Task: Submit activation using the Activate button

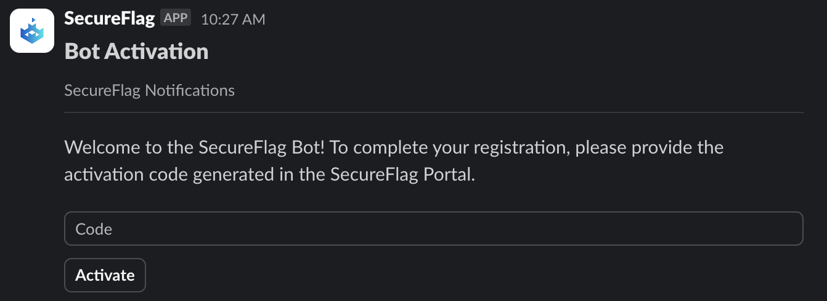Action: pyautogui.click(x=105, y=275)
